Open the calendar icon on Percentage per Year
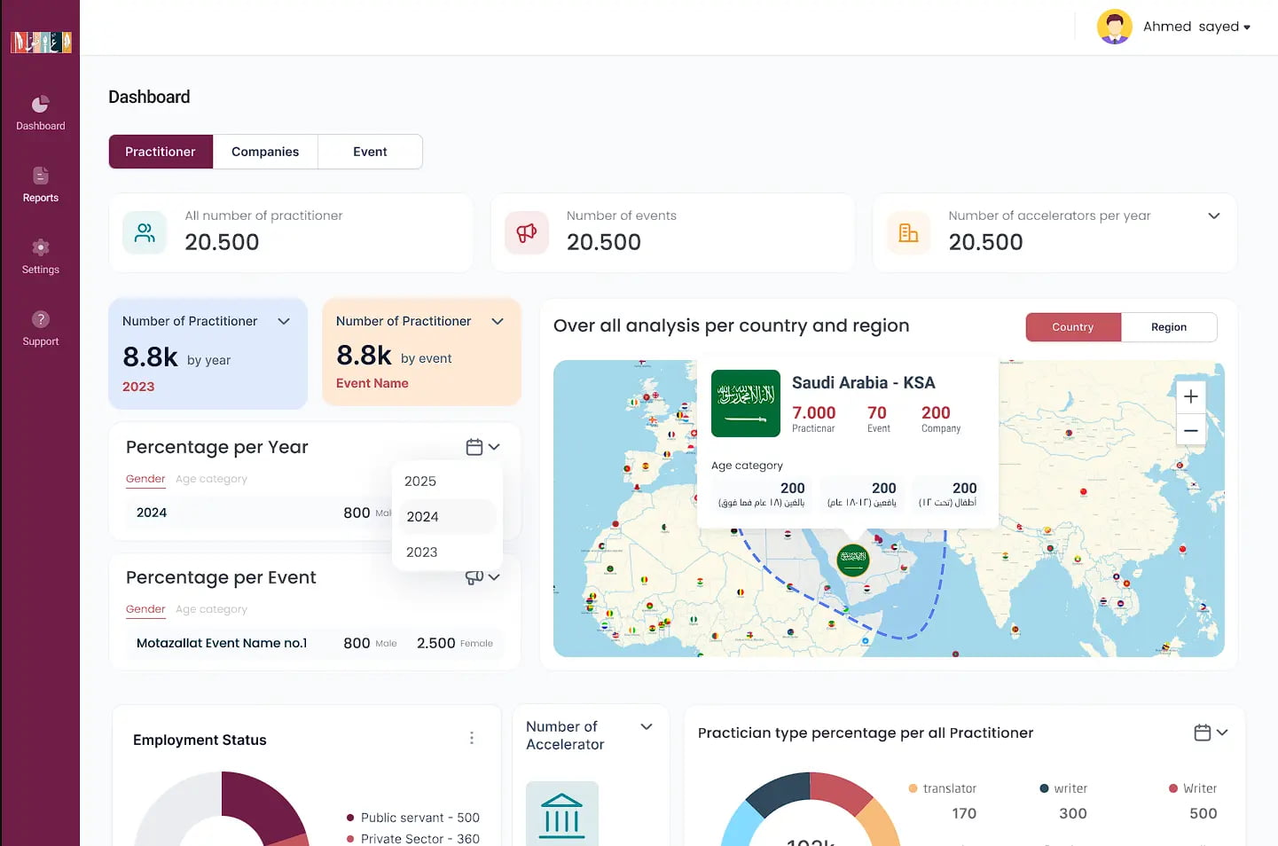The width and height of the screenshot is (1278, 846). pos(475,447)
